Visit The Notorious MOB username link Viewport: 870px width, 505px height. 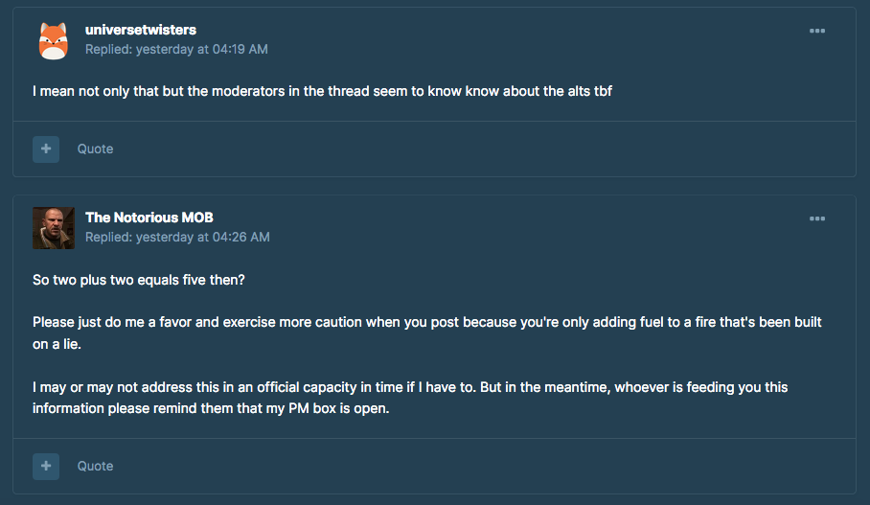point(149,218)
